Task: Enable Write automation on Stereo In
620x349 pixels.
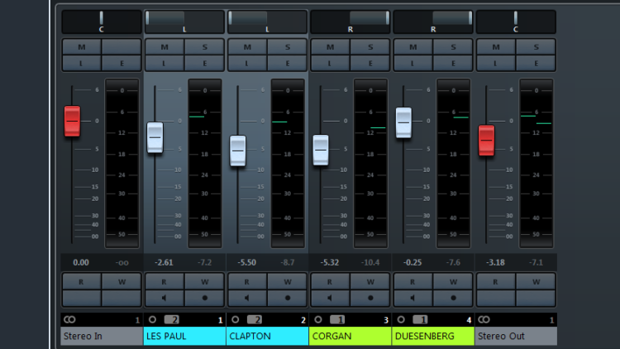Action: pyautogui.click(x=122, y=282)
